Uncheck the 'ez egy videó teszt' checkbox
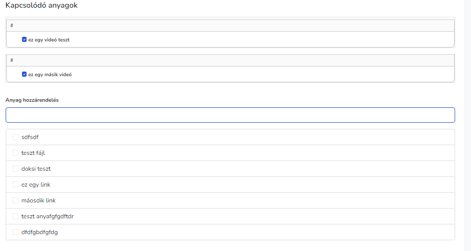The height and width of the screenshot is (251, 471). coord(25,39)
